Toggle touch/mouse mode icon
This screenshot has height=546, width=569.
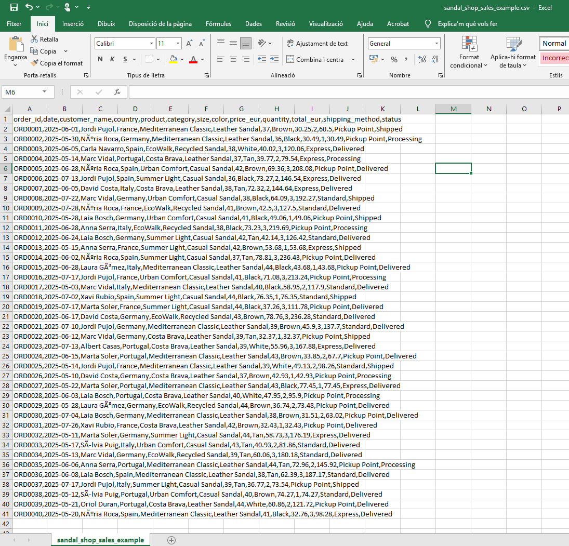tap(67, 7)
